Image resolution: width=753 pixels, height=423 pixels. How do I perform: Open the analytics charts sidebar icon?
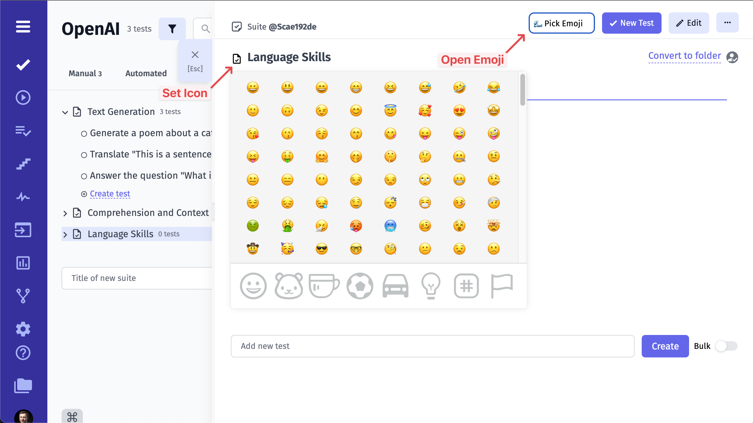[23, 263]
